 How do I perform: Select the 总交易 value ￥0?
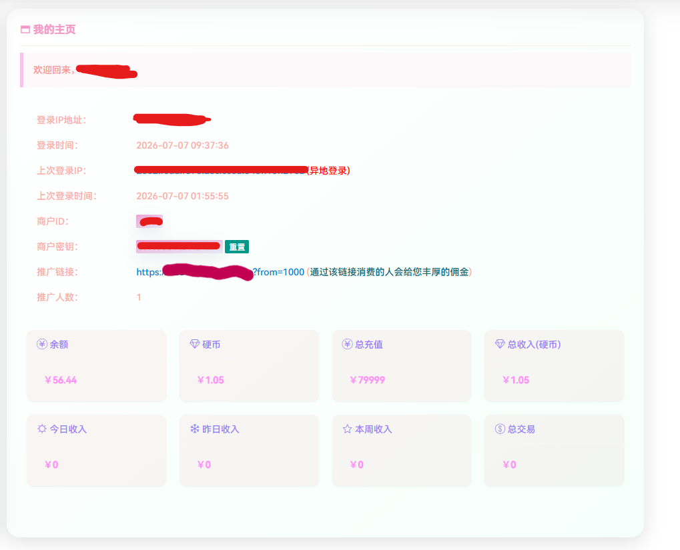(x=509, y=465)
